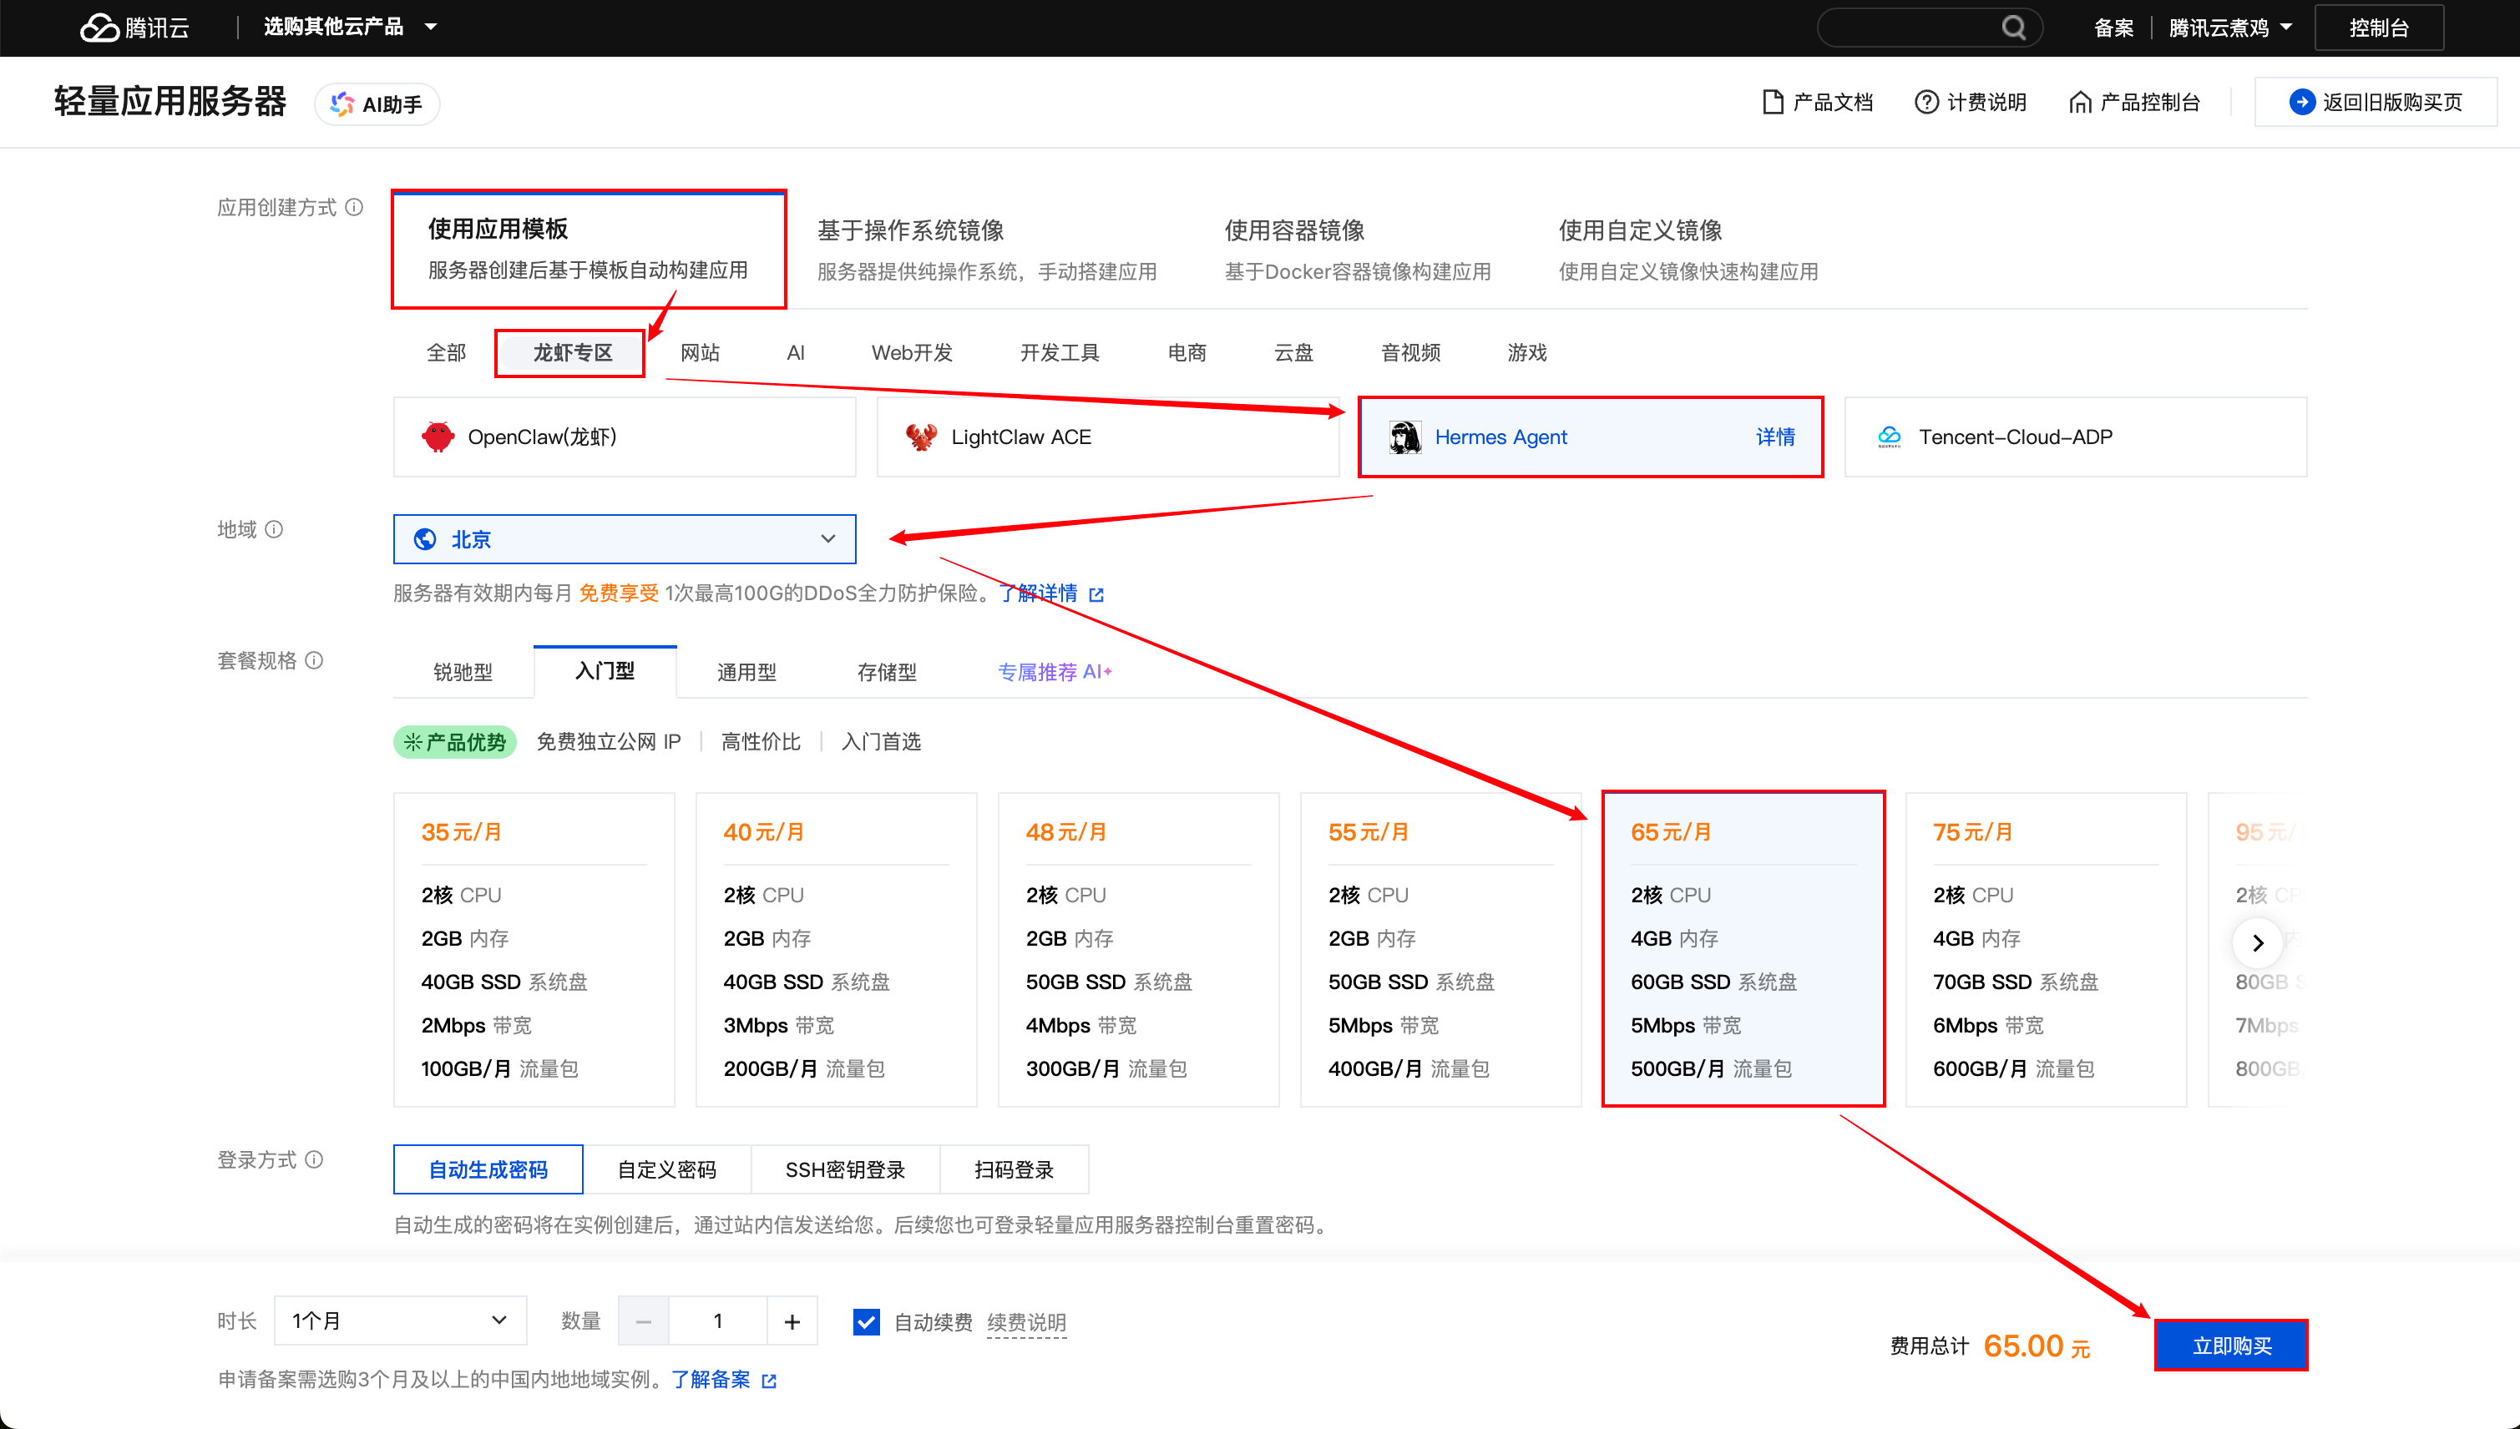Click the Tencent-Cloud-ADP cloud icon

click(x=1889, y=436)
